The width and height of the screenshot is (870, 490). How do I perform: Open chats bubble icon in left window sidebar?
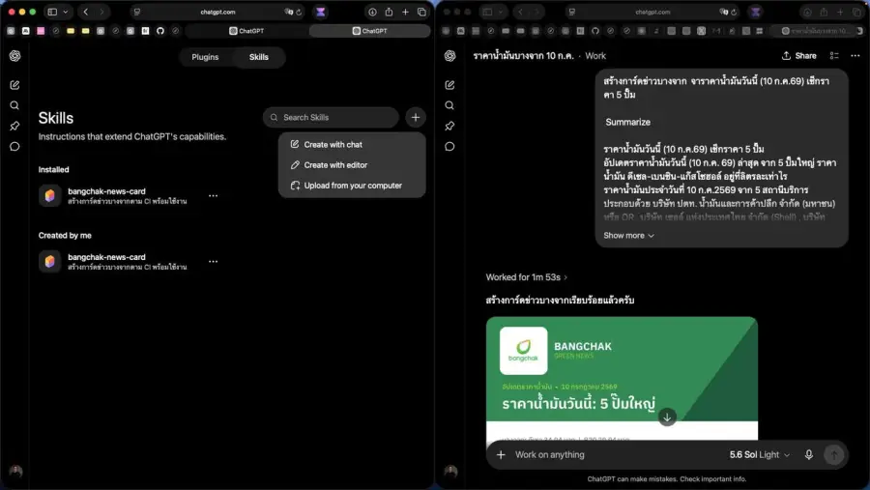tap(14, 147)
